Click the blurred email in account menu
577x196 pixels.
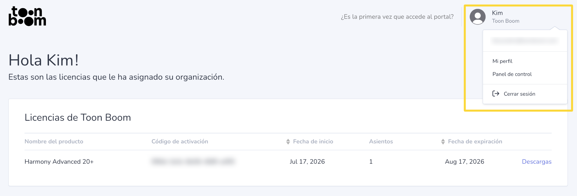[x=525, y=41]
